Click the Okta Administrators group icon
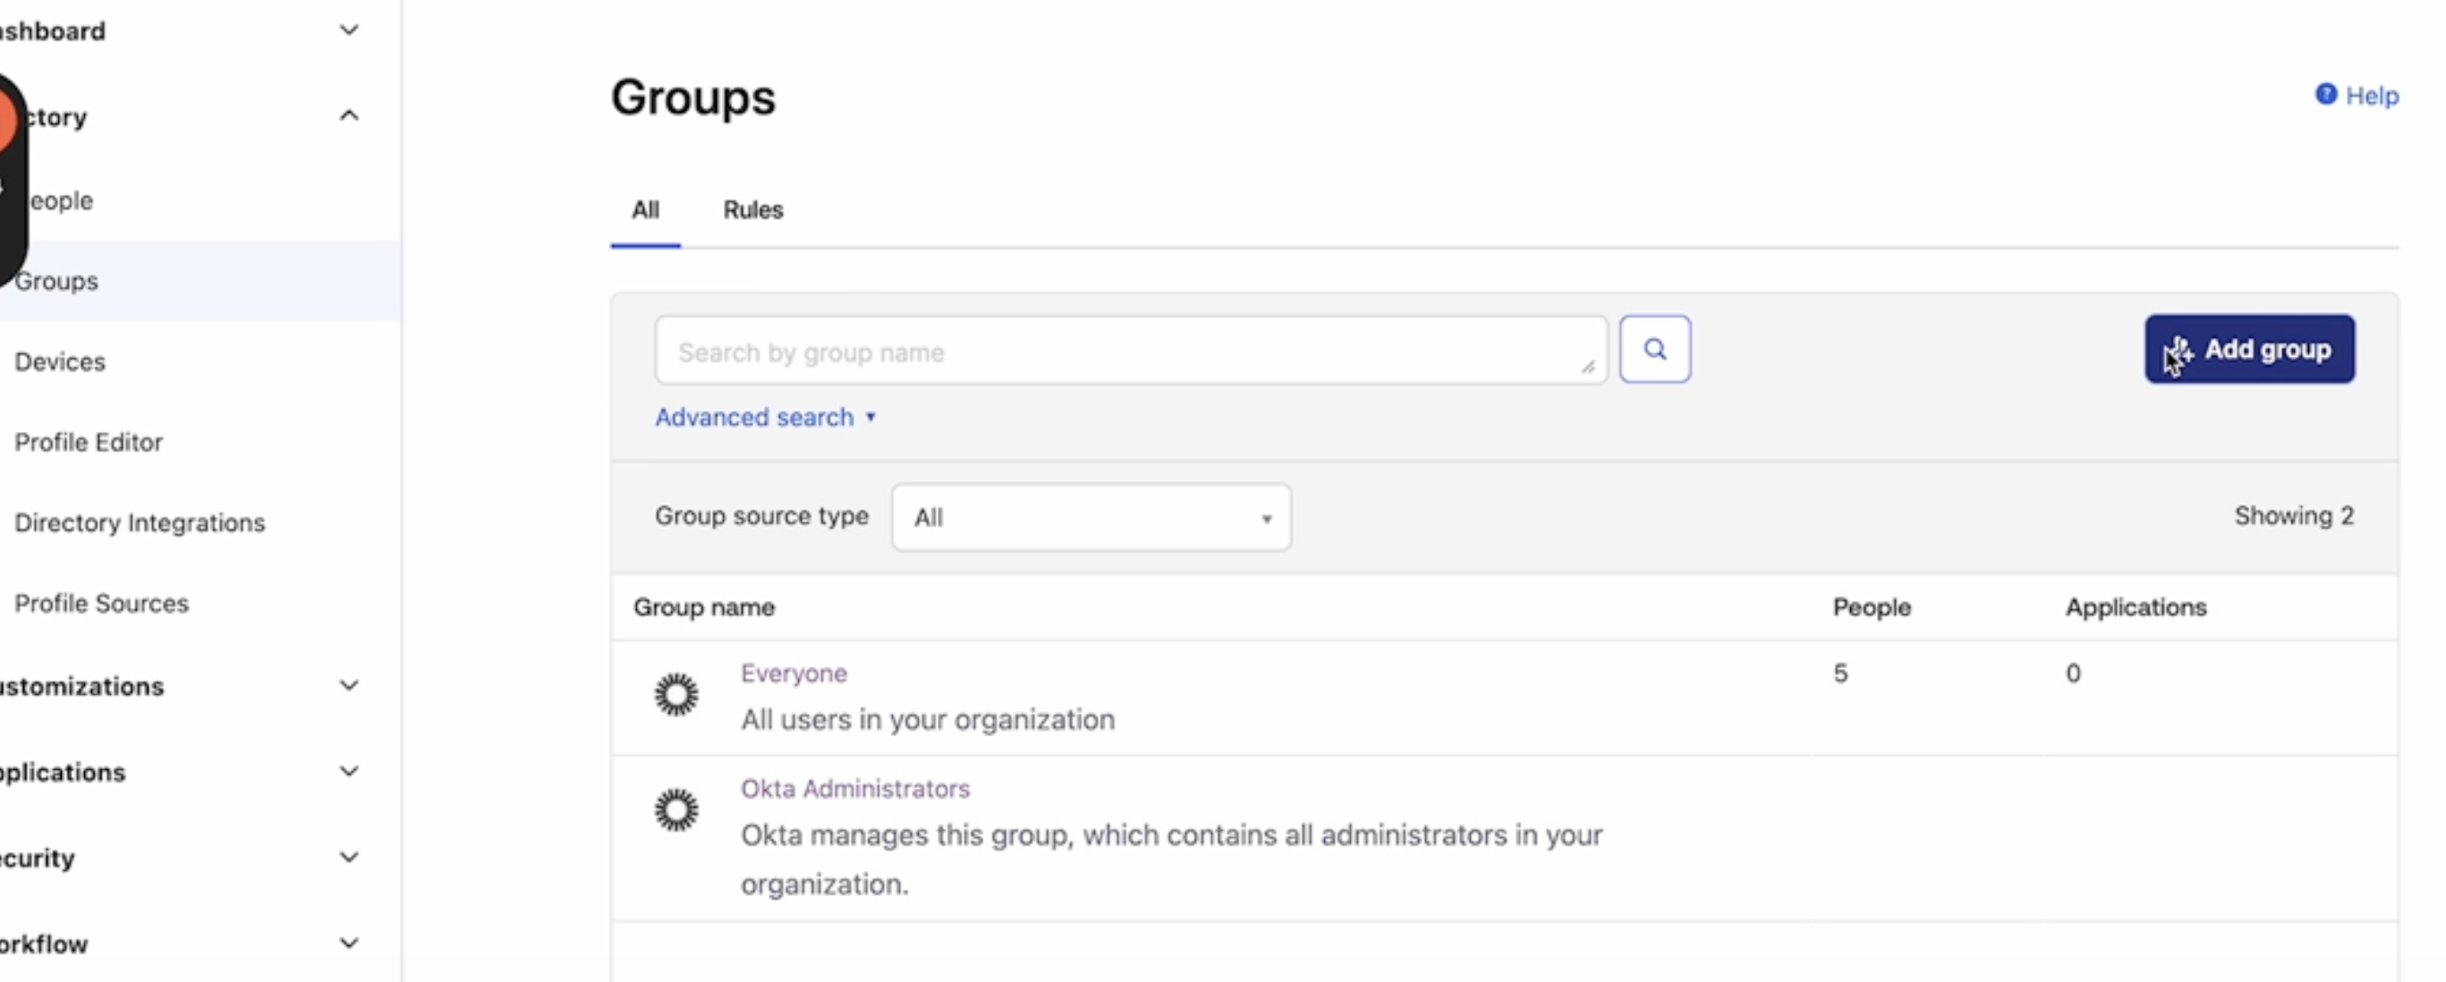 [x=676, y=810]
